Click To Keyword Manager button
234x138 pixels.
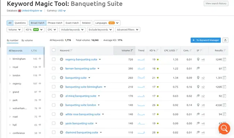click(205, 40)
